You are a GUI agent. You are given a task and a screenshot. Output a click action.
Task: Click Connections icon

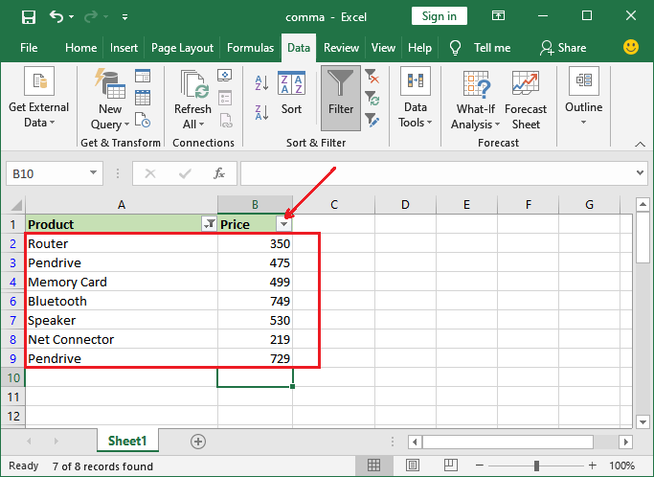[225, 75]
